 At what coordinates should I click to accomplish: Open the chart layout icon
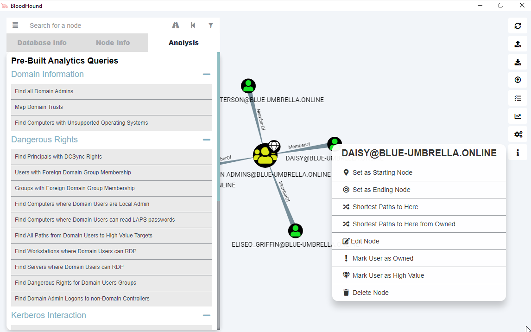pyautogui.click(x=518, y=116)
